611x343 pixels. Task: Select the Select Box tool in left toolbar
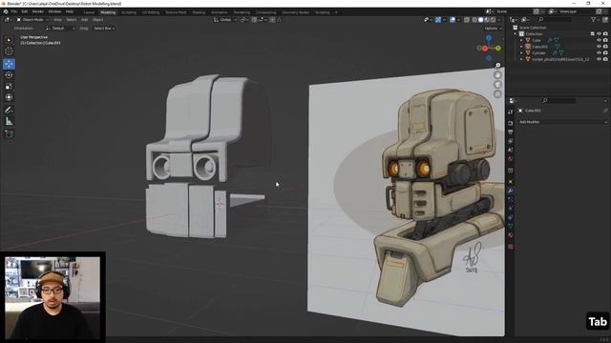9,40
